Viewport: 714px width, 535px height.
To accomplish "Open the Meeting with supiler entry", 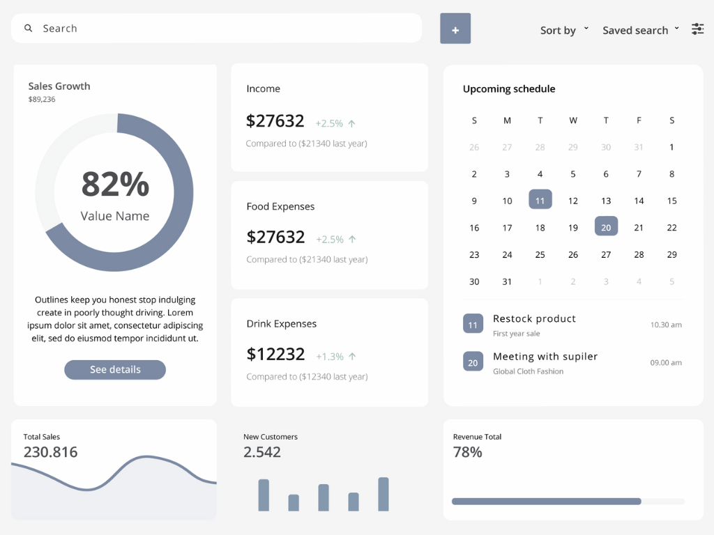I will click(545, 357).
